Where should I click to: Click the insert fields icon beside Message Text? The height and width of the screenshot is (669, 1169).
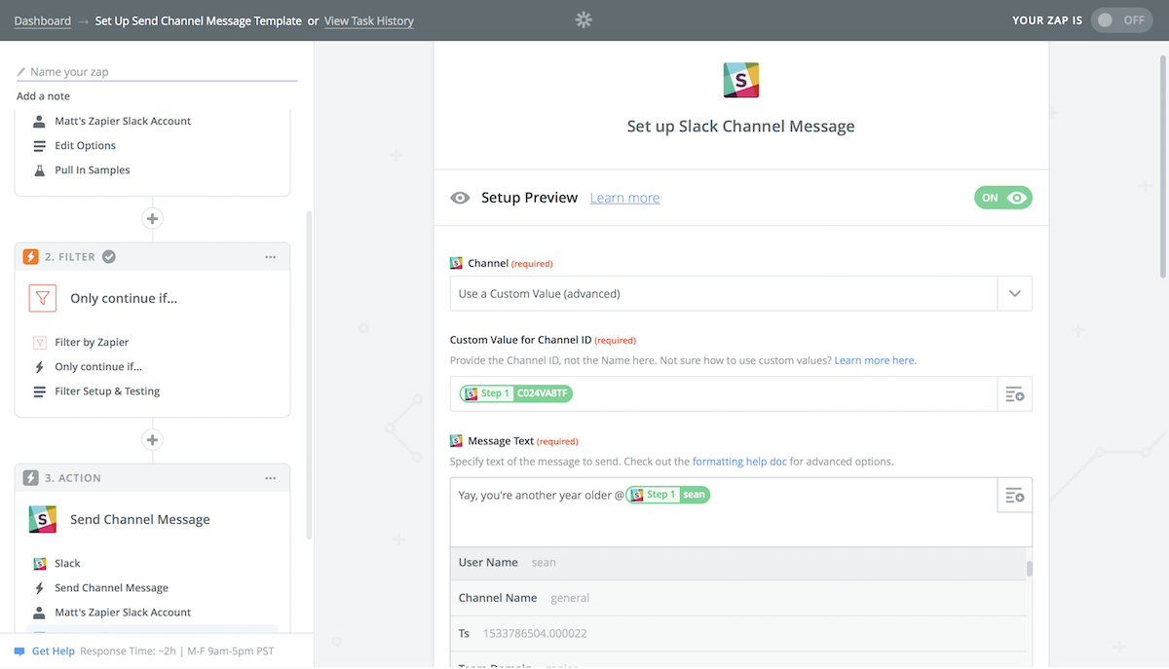1014,495
